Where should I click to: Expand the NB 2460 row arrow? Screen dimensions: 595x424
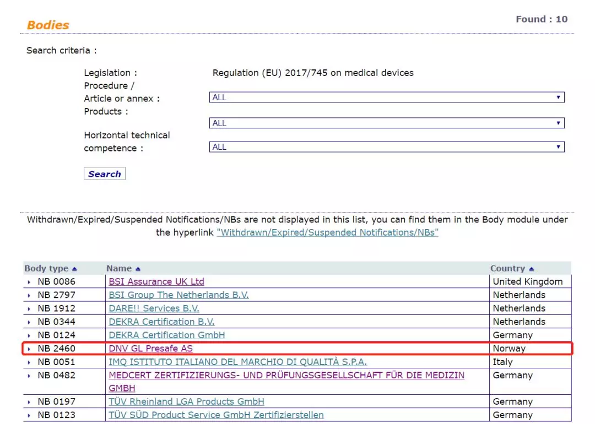point(29,349)
